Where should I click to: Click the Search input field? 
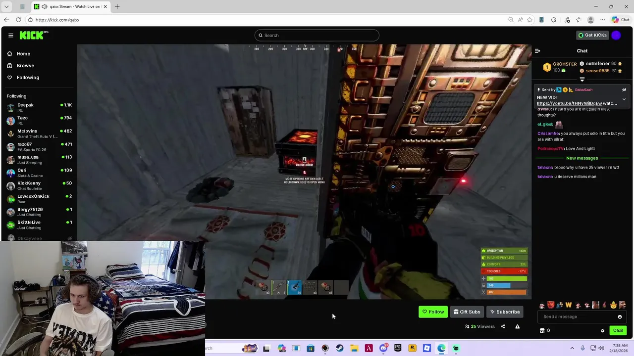tap(317, 35)
